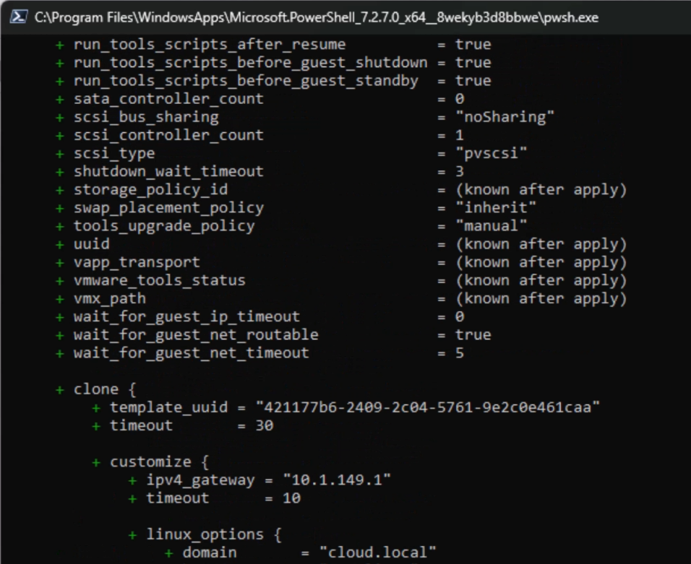This screenshot has height=564, width=691.
Task: Click the swap_placement_policy "inherit" value
Action: (x=496, y=208)
